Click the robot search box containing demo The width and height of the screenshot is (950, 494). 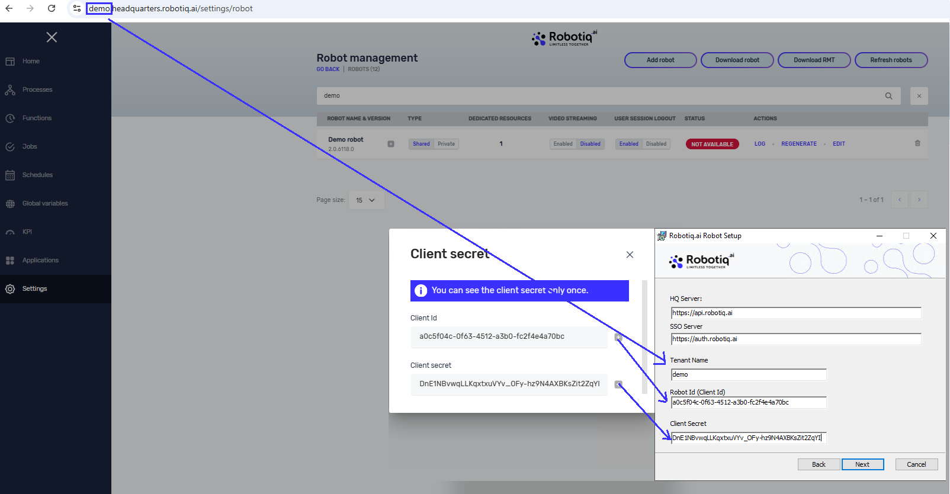coord(609,96)
